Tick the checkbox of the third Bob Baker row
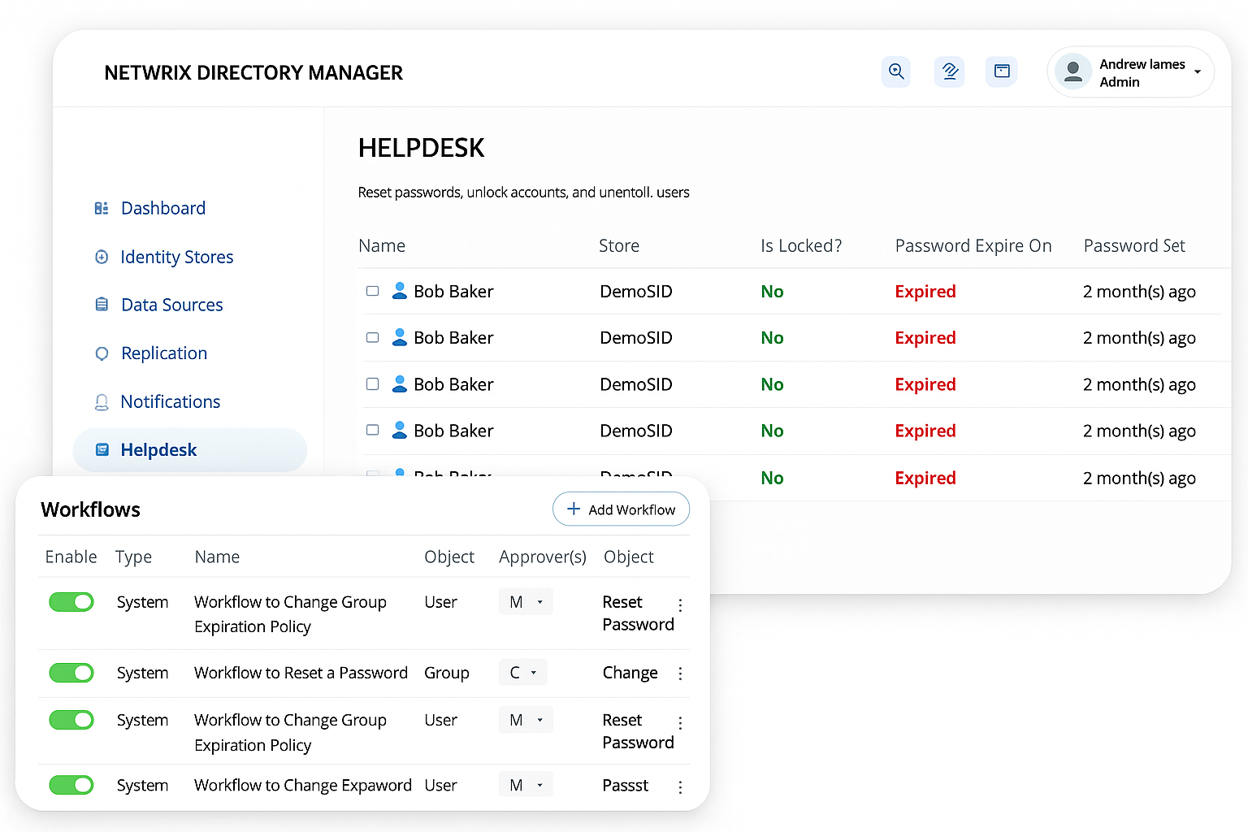The height and width of the screenshot is (832, 1248). coord(373,384)
